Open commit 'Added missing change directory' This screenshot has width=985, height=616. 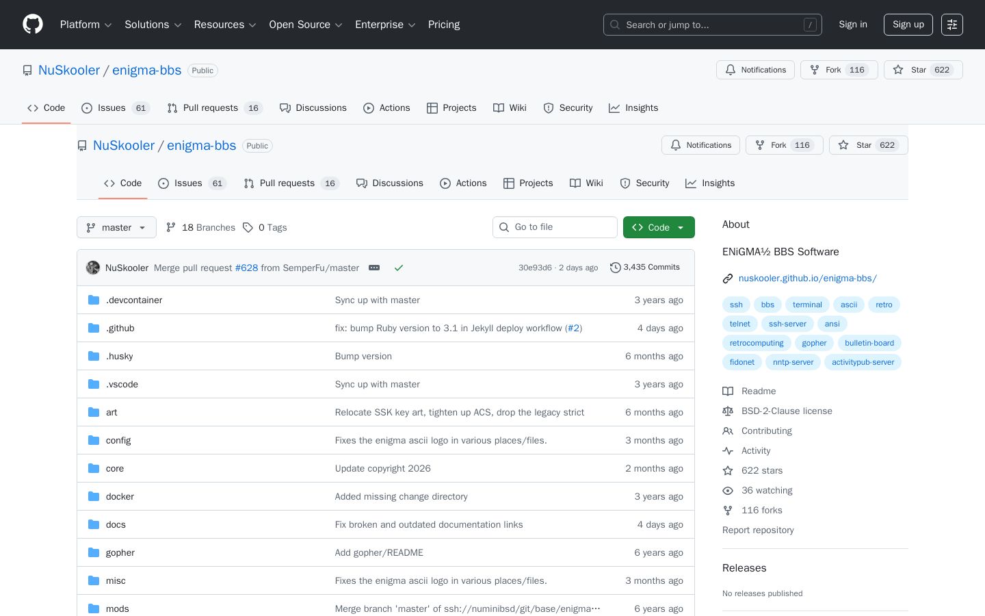point(402,496)
